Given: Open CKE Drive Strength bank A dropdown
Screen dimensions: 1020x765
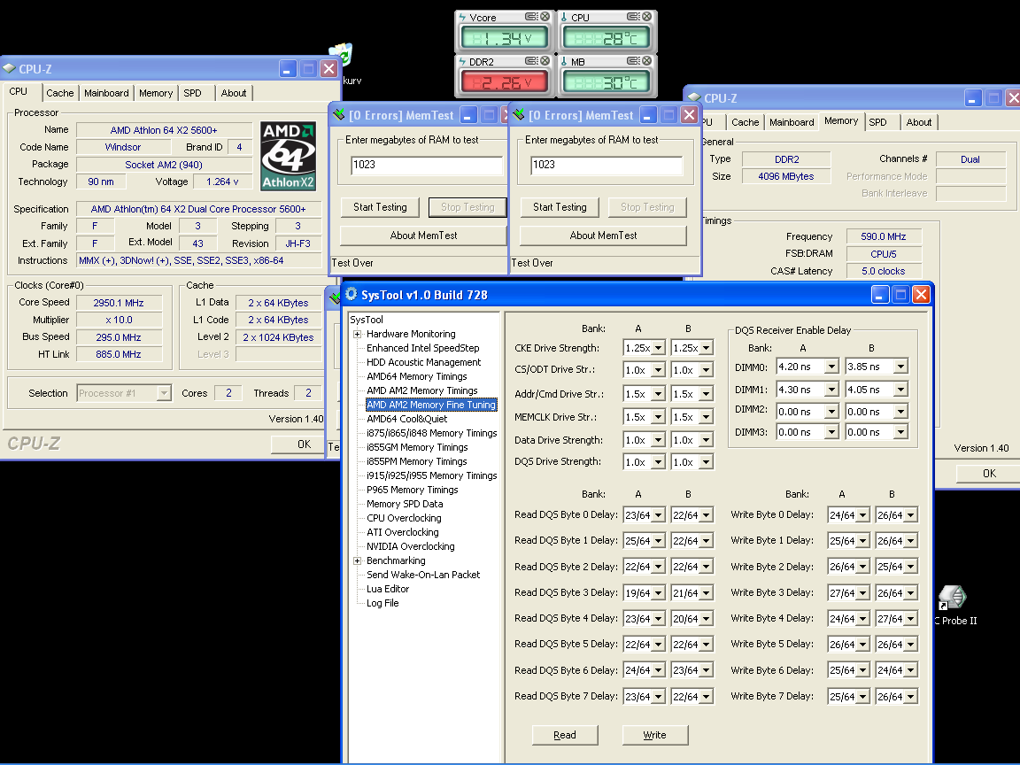Looking at the screenshot, I should [659, 348].
